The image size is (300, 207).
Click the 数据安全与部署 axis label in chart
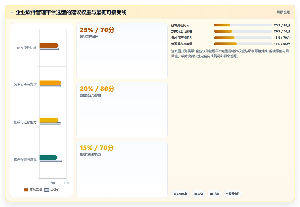coord(25,85)
